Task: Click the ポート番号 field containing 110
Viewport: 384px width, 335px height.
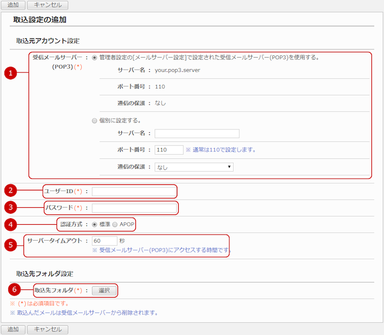Action: tap(168, 150)
